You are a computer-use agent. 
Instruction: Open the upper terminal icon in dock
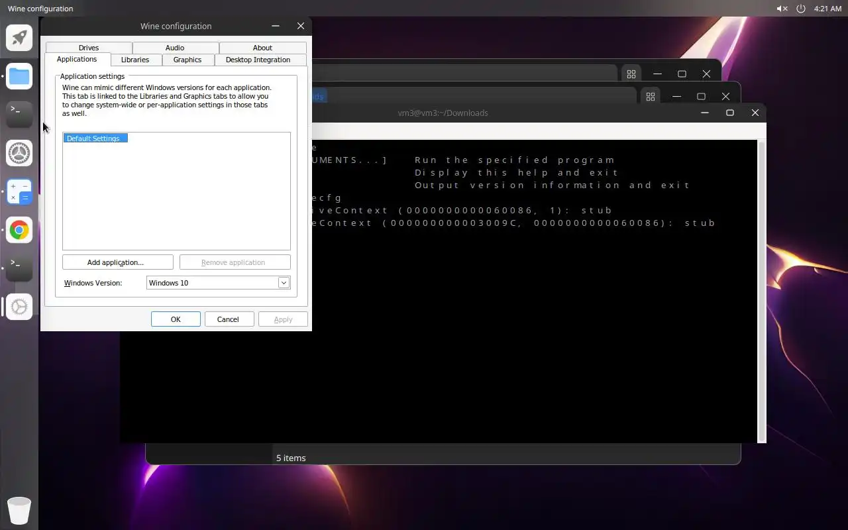coord(19,115)
